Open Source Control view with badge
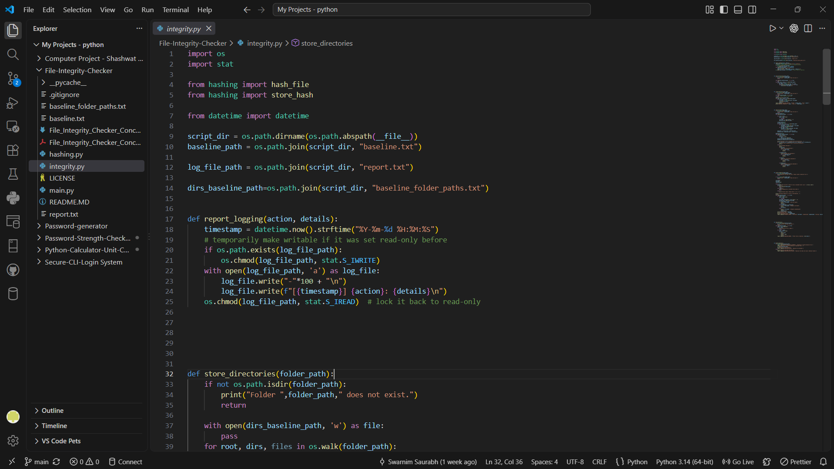This screenshot has width=834, height=469. 13,79
